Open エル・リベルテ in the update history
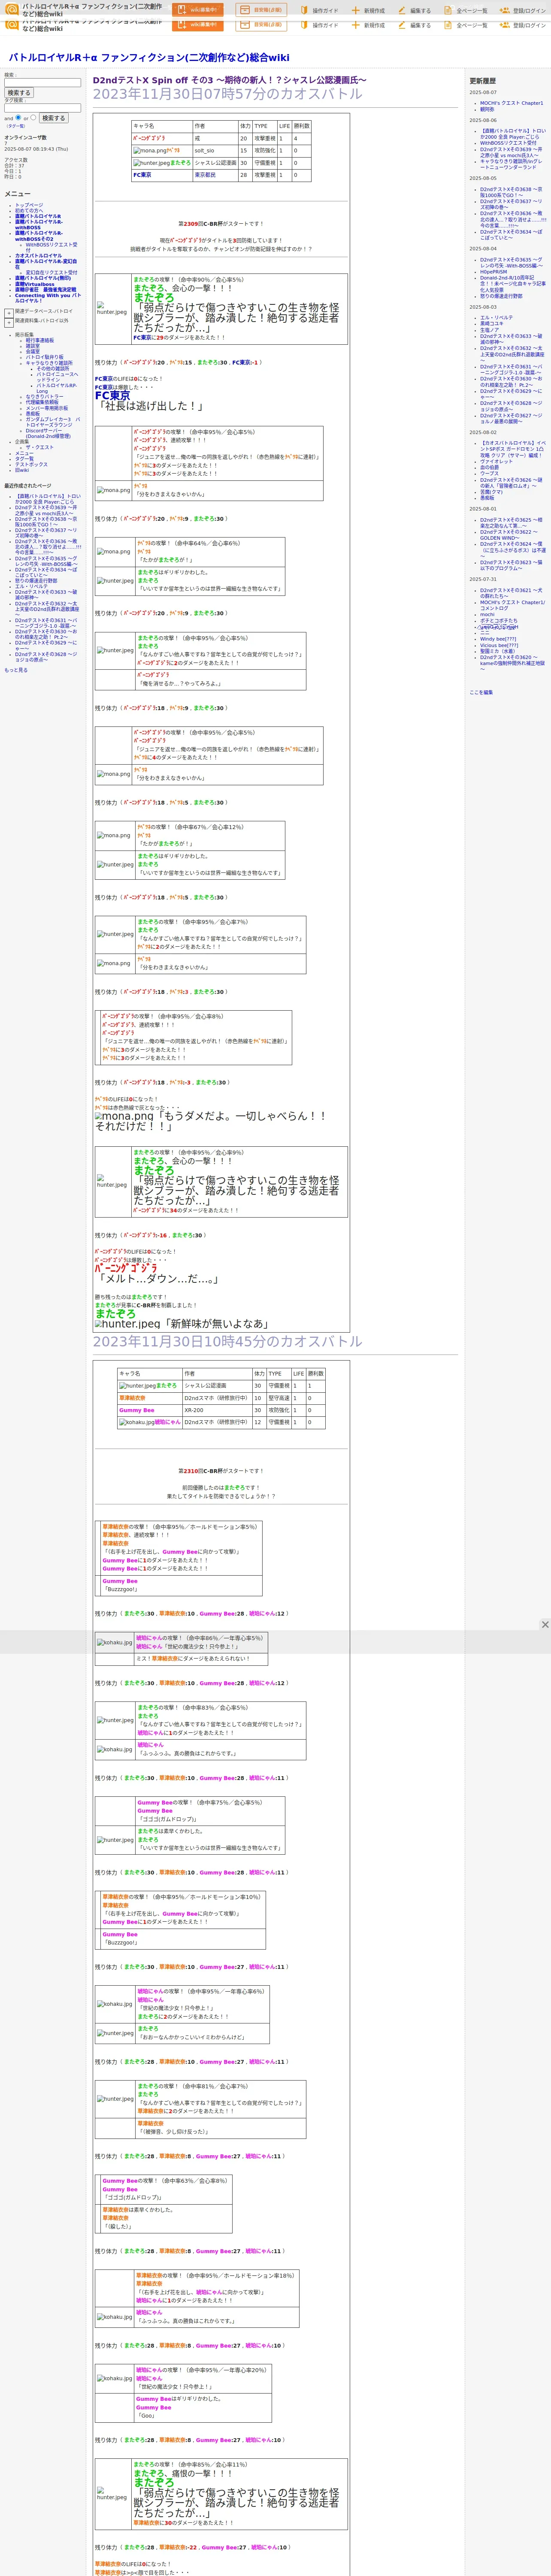 pyautogui.click(x=496, y=318)
